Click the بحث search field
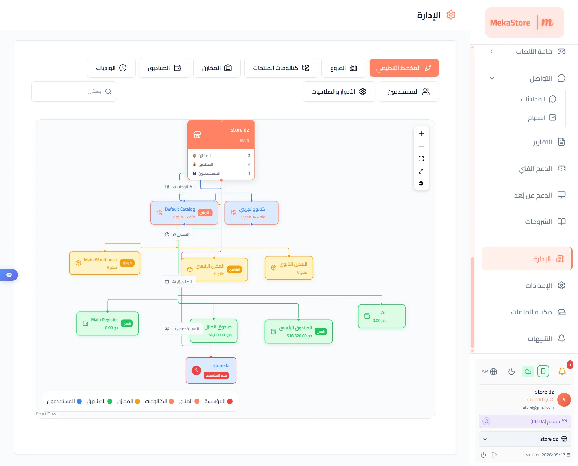This screenshot has width=578, height=466. point(74,92)
